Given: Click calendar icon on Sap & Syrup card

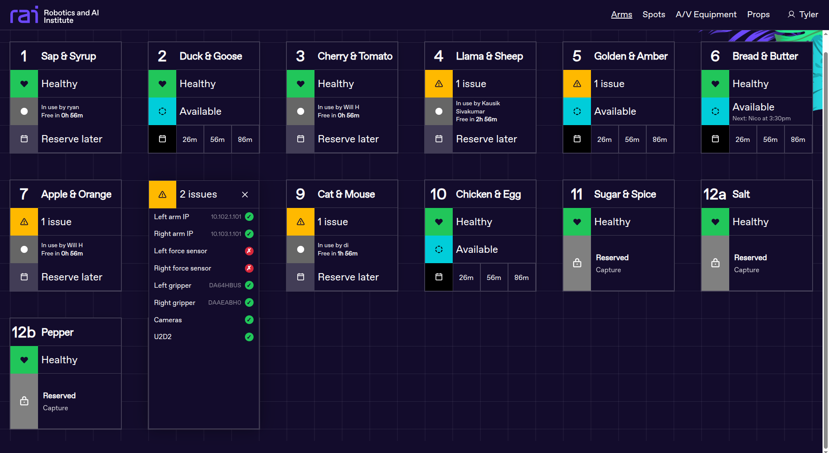Looking at the screenshot, I should (24, 139).
